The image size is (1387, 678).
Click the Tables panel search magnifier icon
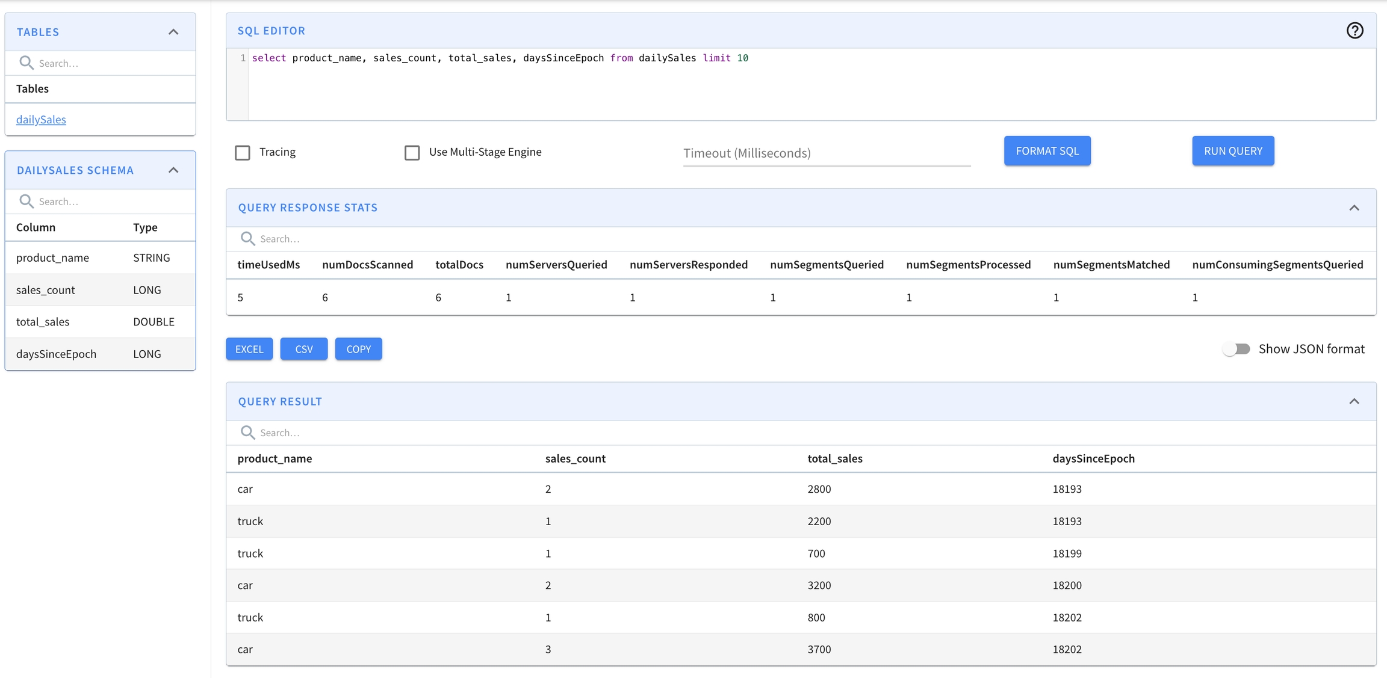click(x=26, y=63)
